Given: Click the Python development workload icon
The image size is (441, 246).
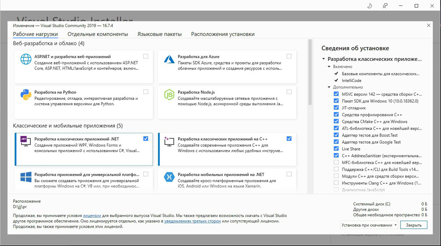Looking at the screenshot, I should pyautogui.click(x=26, y=95).
